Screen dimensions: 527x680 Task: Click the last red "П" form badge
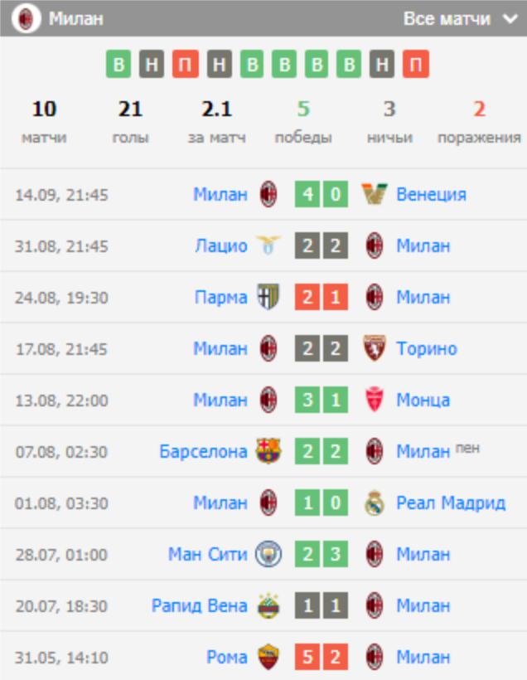coord(416,65)
